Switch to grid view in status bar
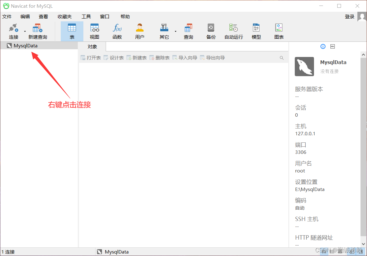The image size is (367, 256). (x=324, y=252)
